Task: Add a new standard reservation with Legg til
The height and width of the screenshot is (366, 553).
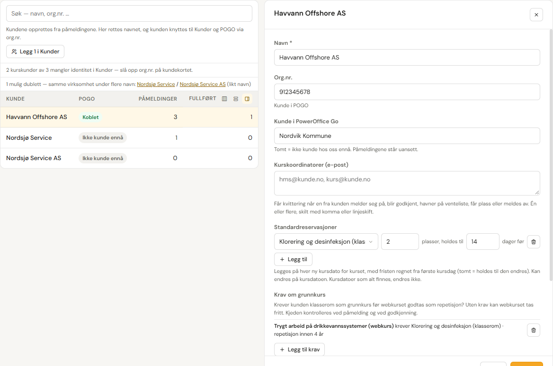Action: tap(293, 259)
